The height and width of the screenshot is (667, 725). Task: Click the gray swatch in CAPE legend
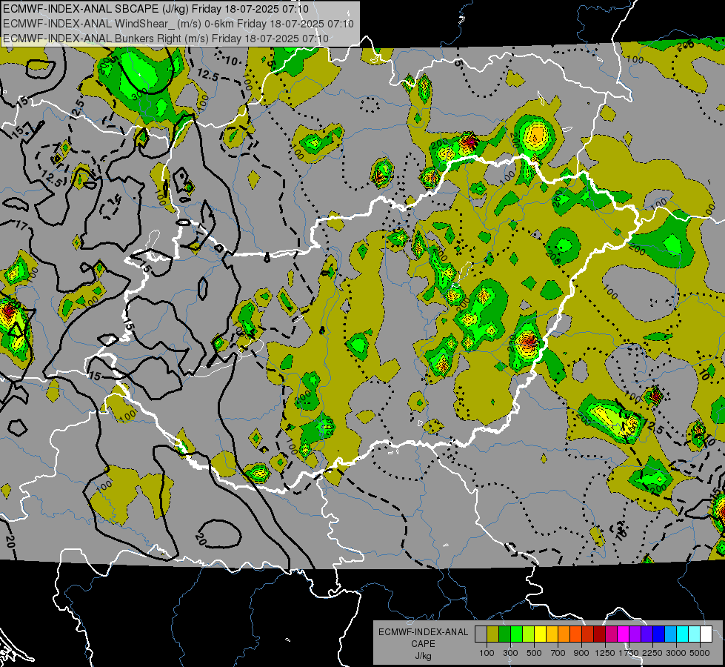[481, 634]
